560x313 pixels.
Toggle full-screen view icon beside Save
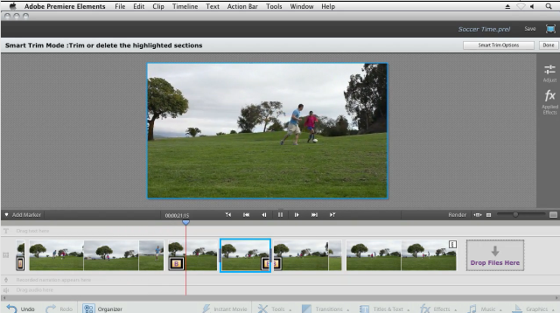click(550, 29)
